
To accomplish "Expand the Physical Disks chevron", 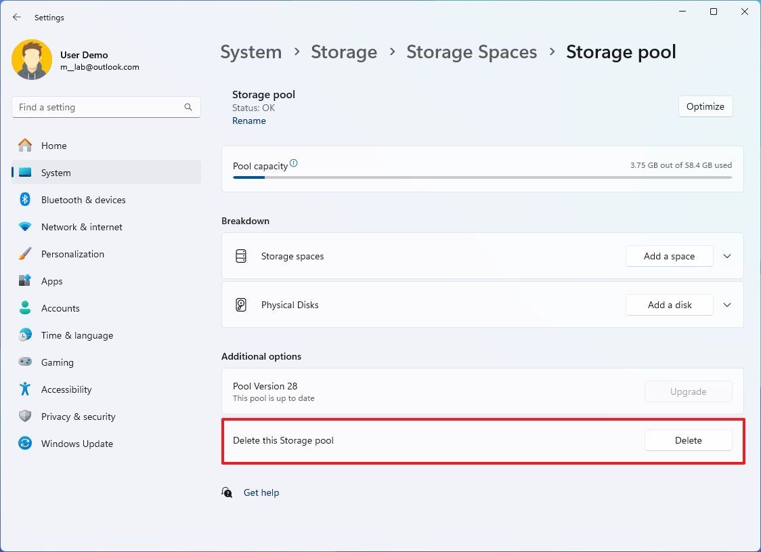I will point(727,305).
